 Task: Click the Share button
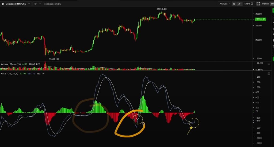tap(249, 4)
